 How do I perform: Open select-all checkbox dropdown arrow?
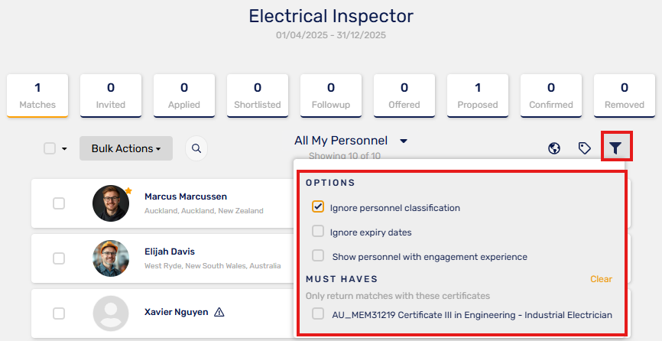pyautogui.click(x=64, y=148)
